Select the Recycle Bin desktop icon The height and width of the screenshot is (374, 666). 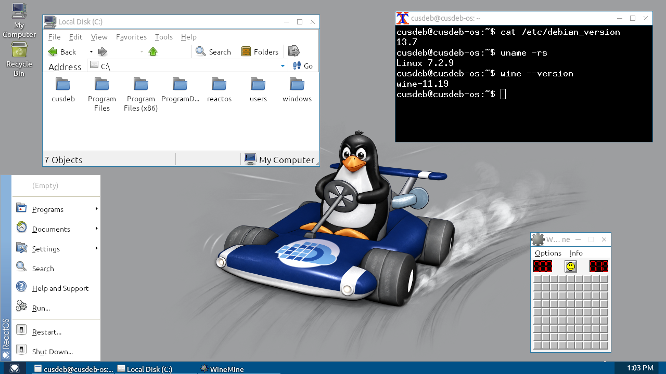click(x=19, y=60)
